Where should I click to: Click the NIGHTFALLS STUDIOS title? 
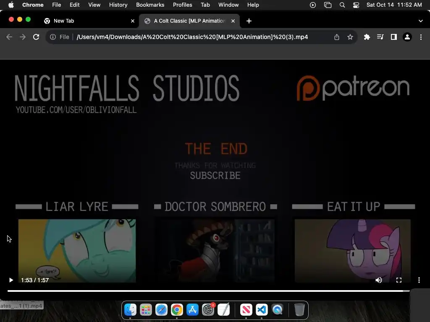[x=127, y=88]
